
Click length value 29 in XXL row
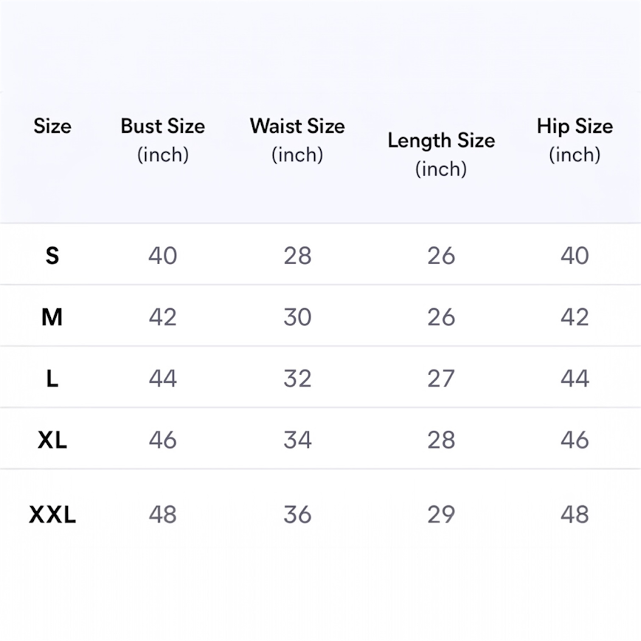(441, 514)
